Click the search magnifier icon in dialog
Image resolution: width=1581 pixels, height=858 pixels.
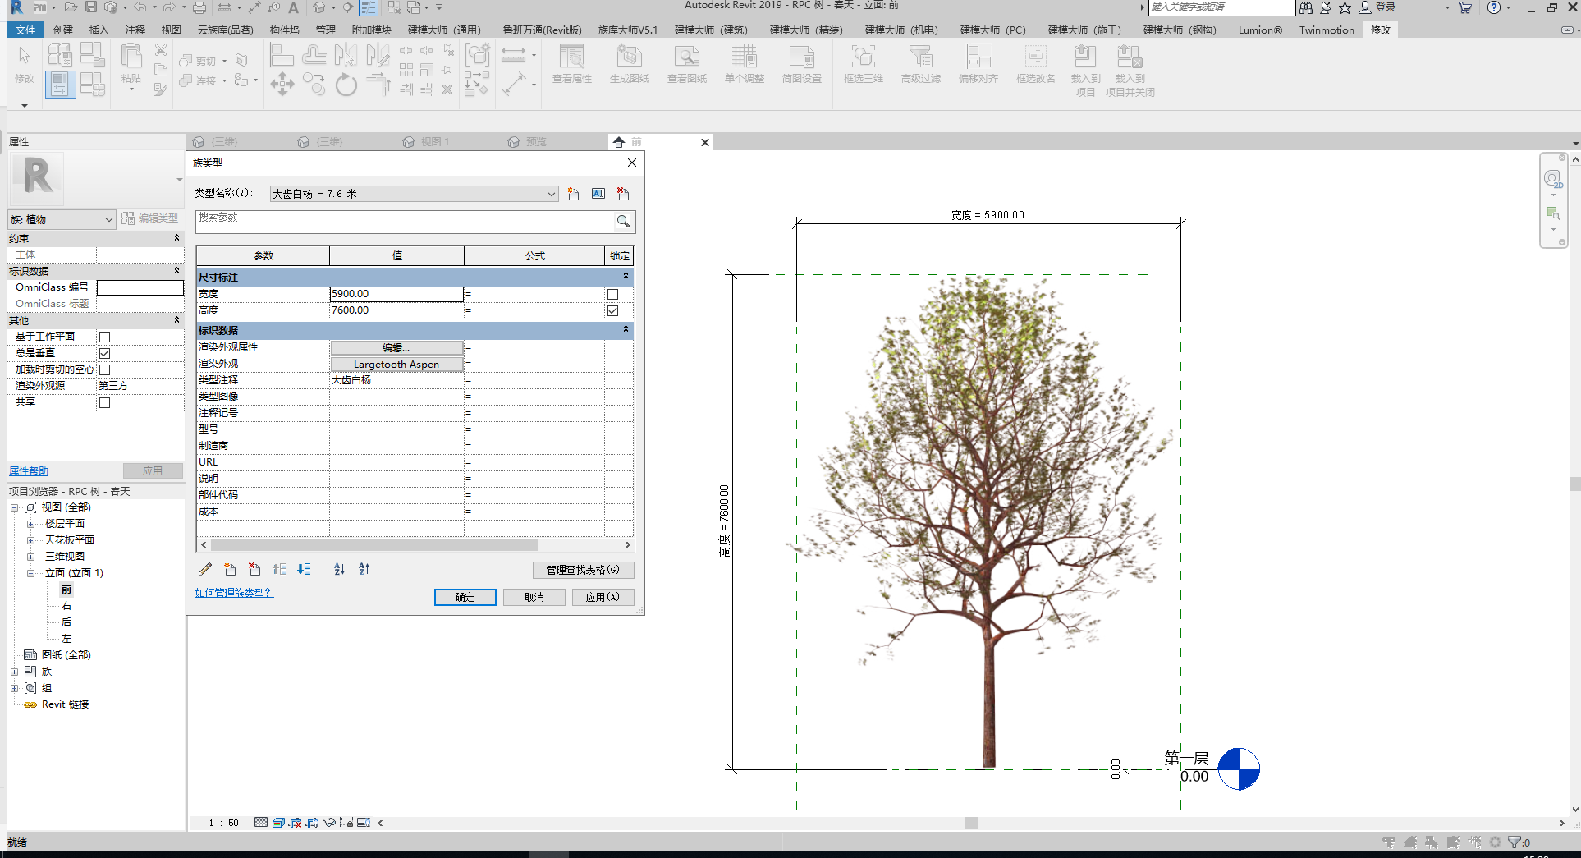tap(624, 221)
